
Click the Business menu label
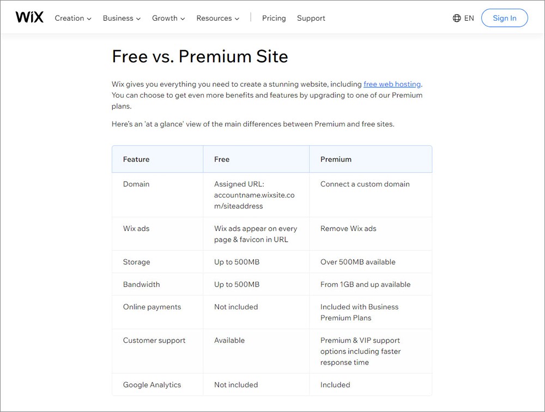[x=118, y=18]
